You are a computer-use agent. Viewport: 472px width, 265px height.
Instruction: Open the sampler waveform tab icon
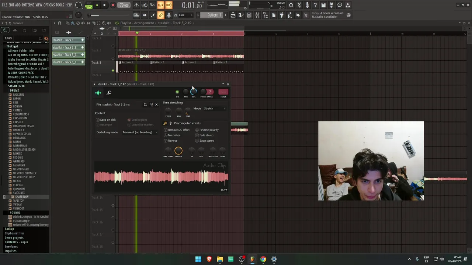point(98,93)
